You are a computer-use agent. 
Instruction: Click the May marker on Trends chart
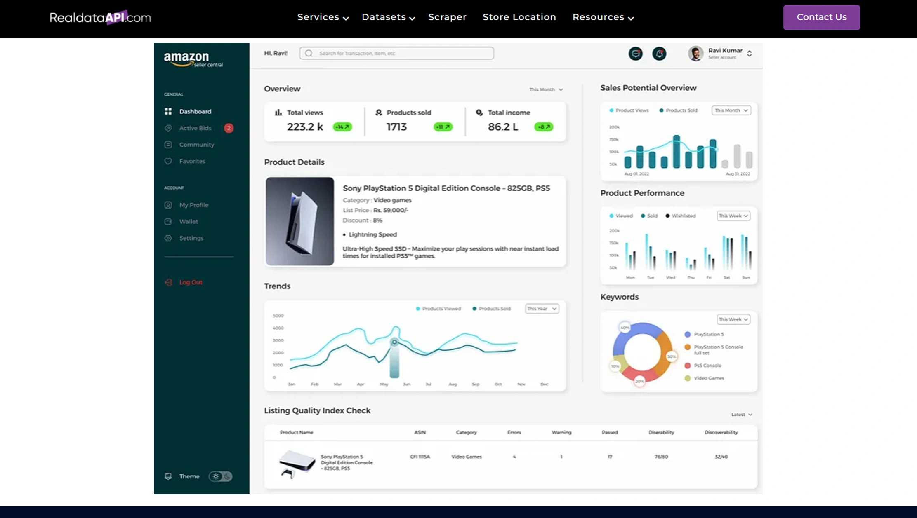[394, 342]
